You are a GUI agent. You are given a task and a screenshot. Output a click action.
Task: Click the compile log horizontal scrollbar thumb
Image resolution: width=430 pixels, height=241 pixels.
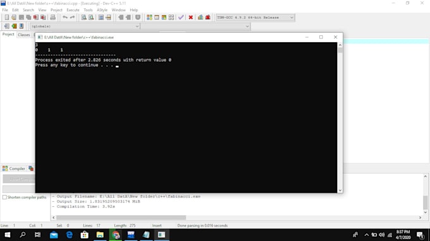tap(121, 218)
